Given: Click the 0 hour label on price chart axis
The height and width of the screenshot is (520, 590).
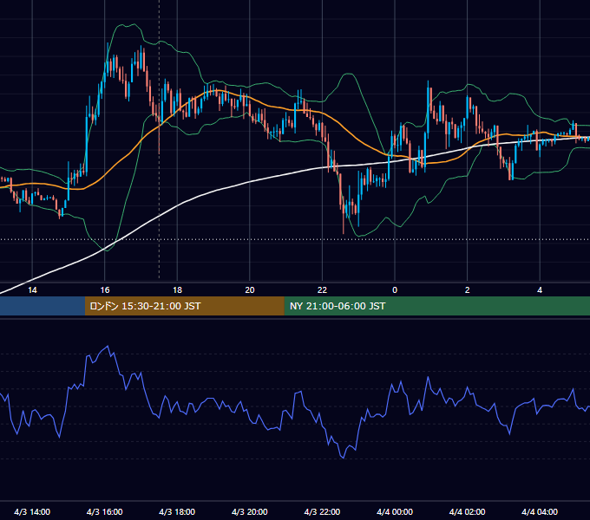Looking at the screenshot, I should [395, 290].
